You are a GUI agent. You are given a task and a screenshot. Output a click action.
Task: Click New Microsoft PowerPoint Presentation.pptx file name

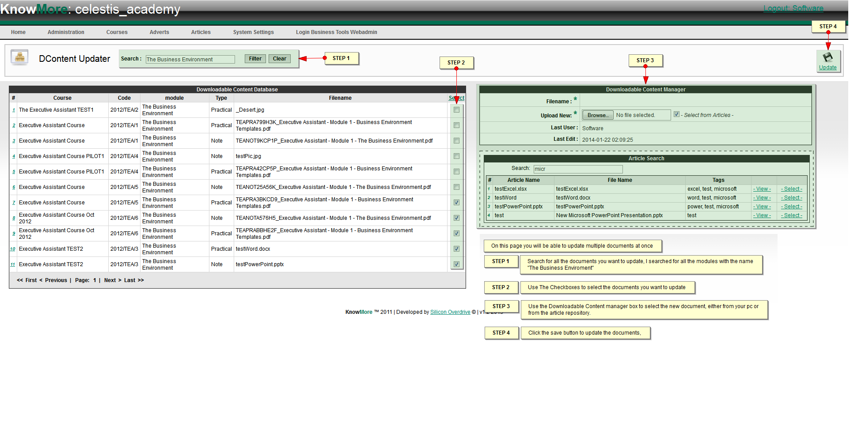609,215
